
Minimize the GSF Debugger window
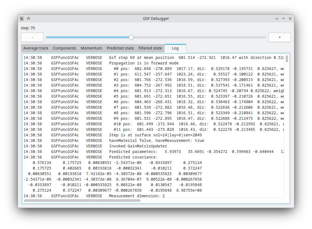[277, 19]
